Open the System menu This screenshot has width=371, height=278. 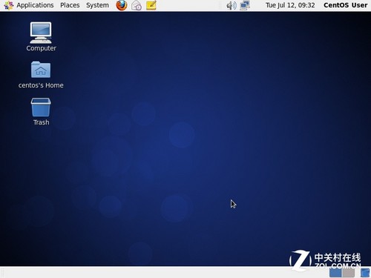[97, 5]
